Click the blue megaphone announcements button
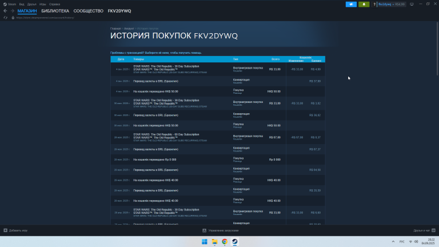The width and height of the screenshot is (439, 247). [351, 4]
